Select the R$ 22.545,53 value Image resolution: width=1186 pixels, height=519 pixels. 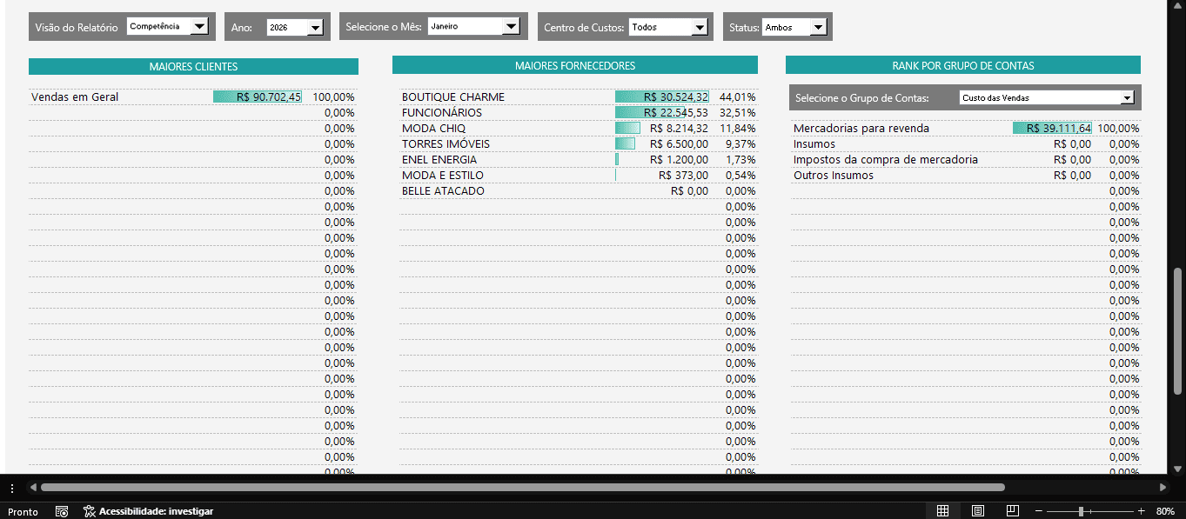point(676,112)
